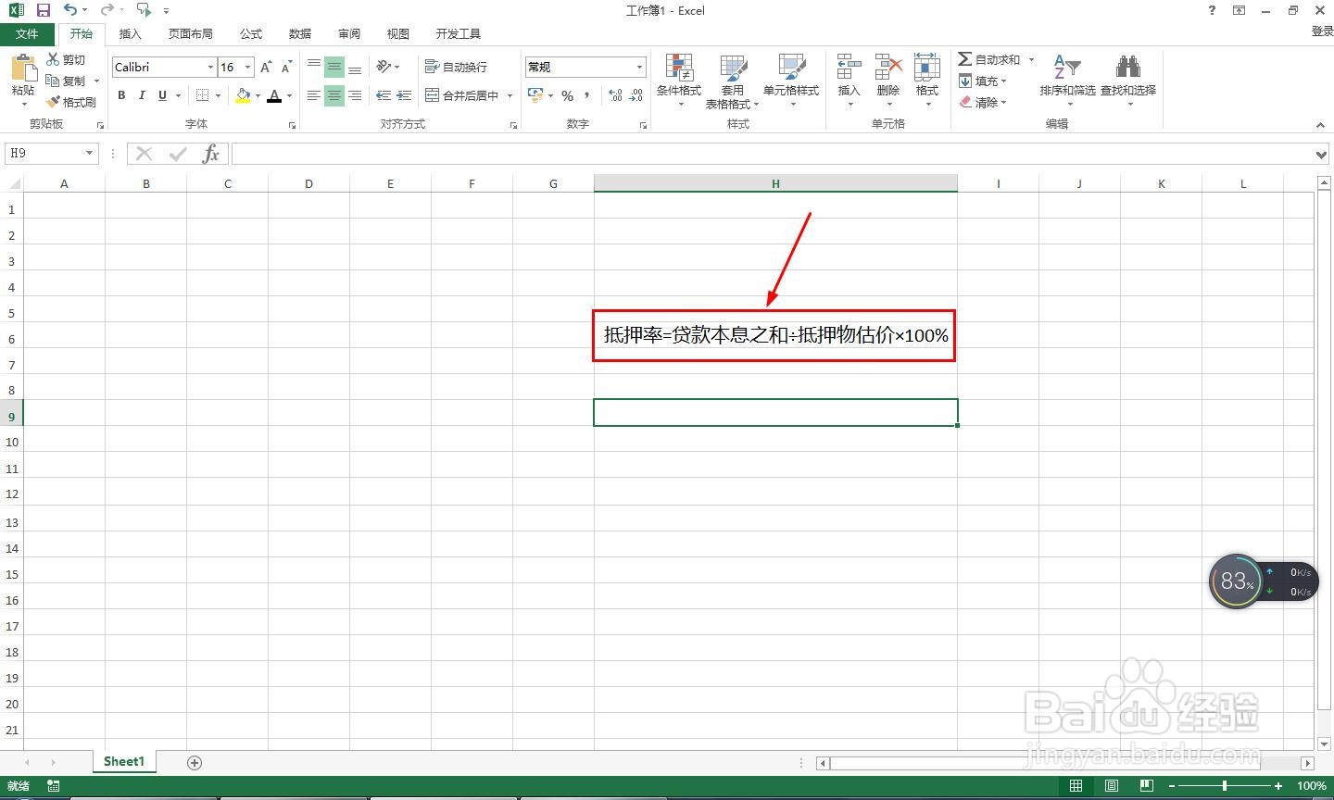
Task: Click the Insert Function fx icon
Action: point(210,153)
